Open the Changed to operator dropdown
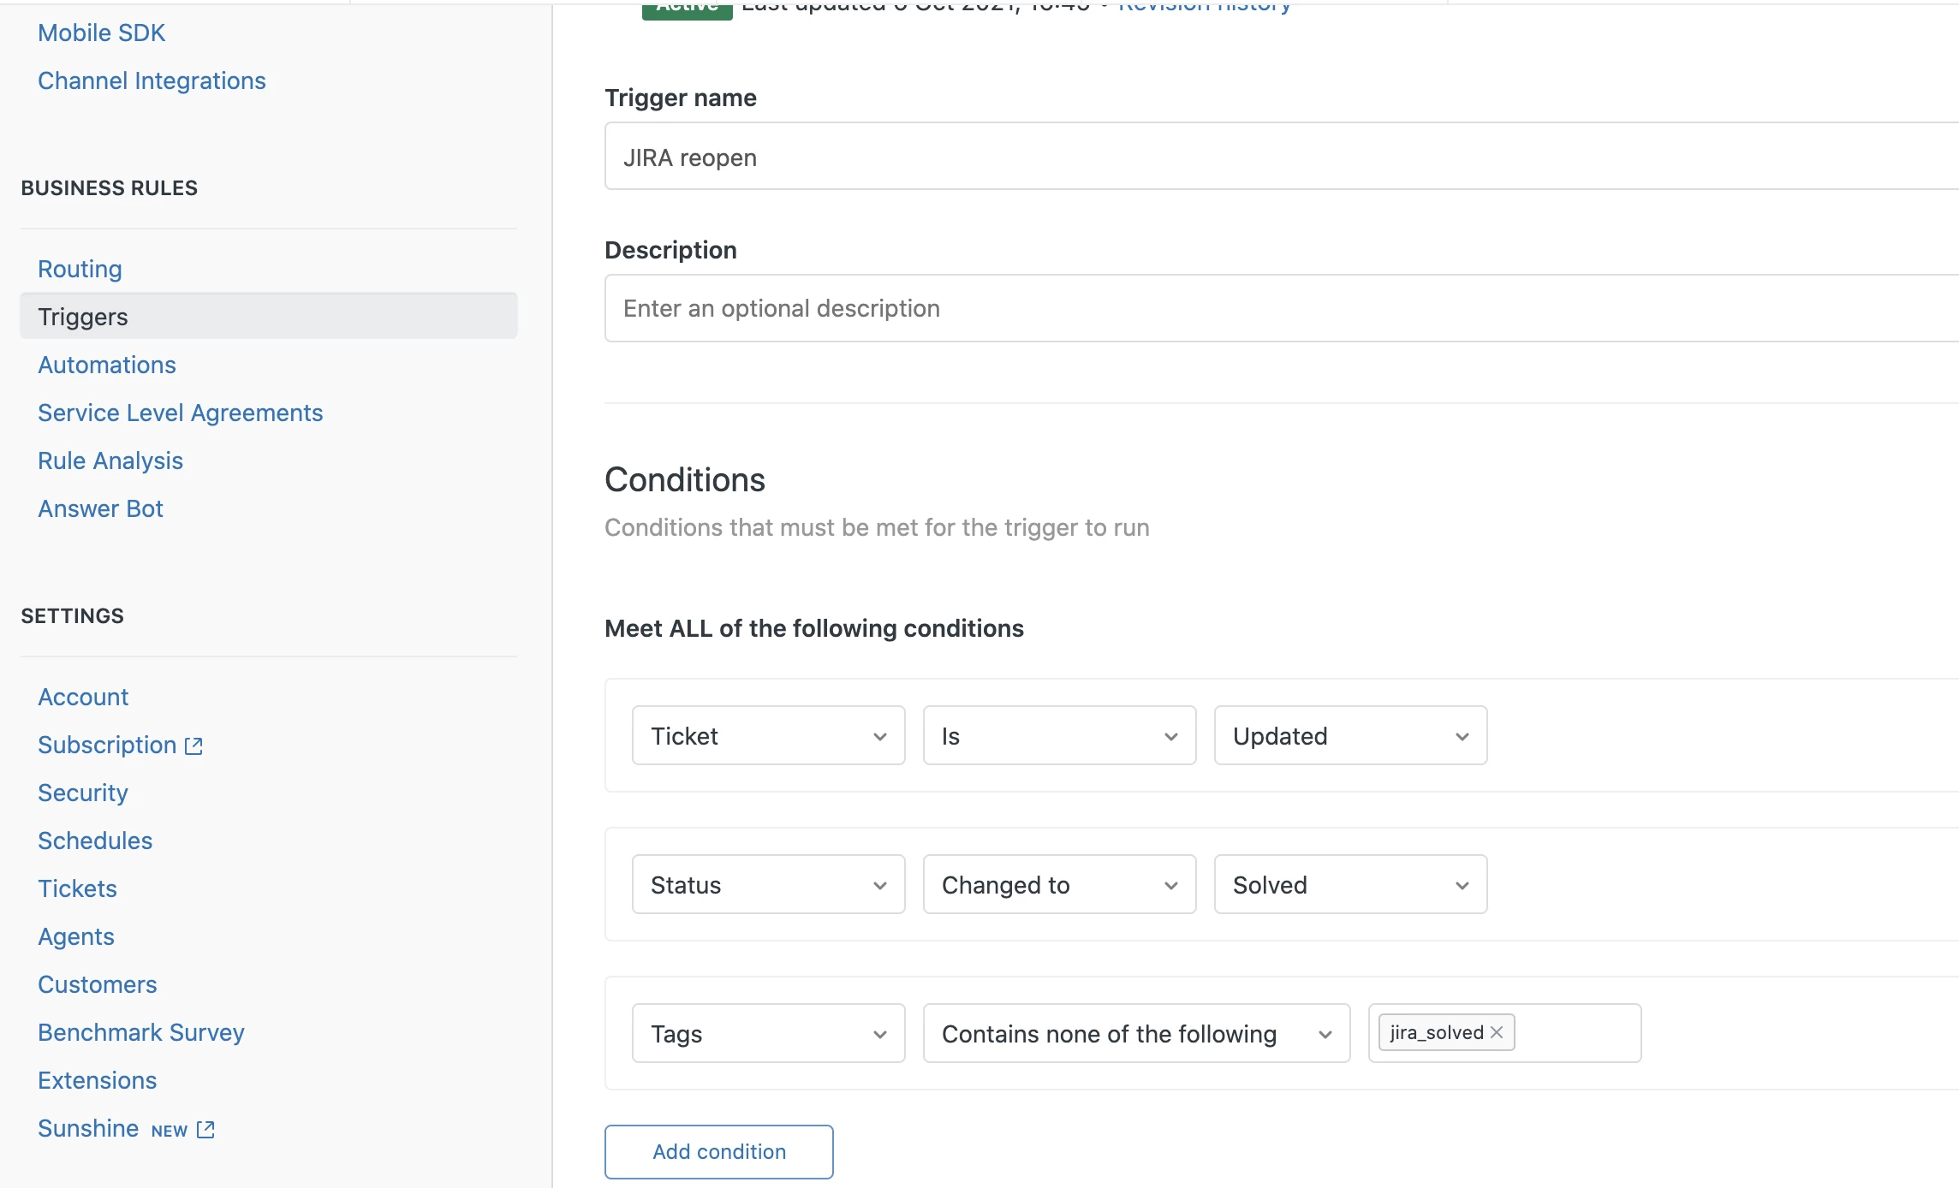 (1059, 885)
